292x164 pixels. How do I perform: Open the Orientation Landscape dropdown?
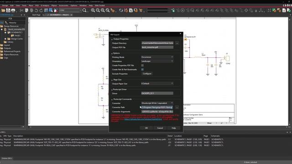157,61
